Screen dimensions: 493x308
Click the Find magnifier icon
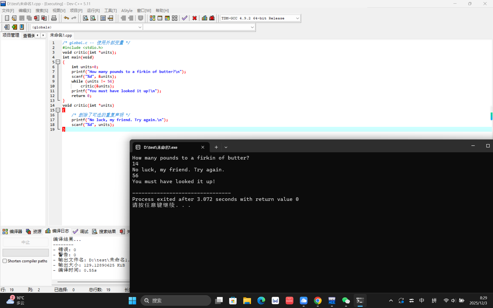pos(86,18)
